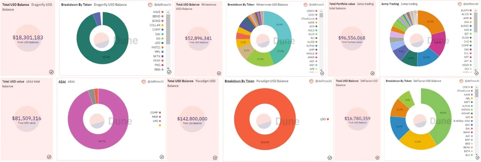Click defimochi avatar on Paradigm breakdown chart
Viewport: 481px width, 162px height.
pos(312,81)
